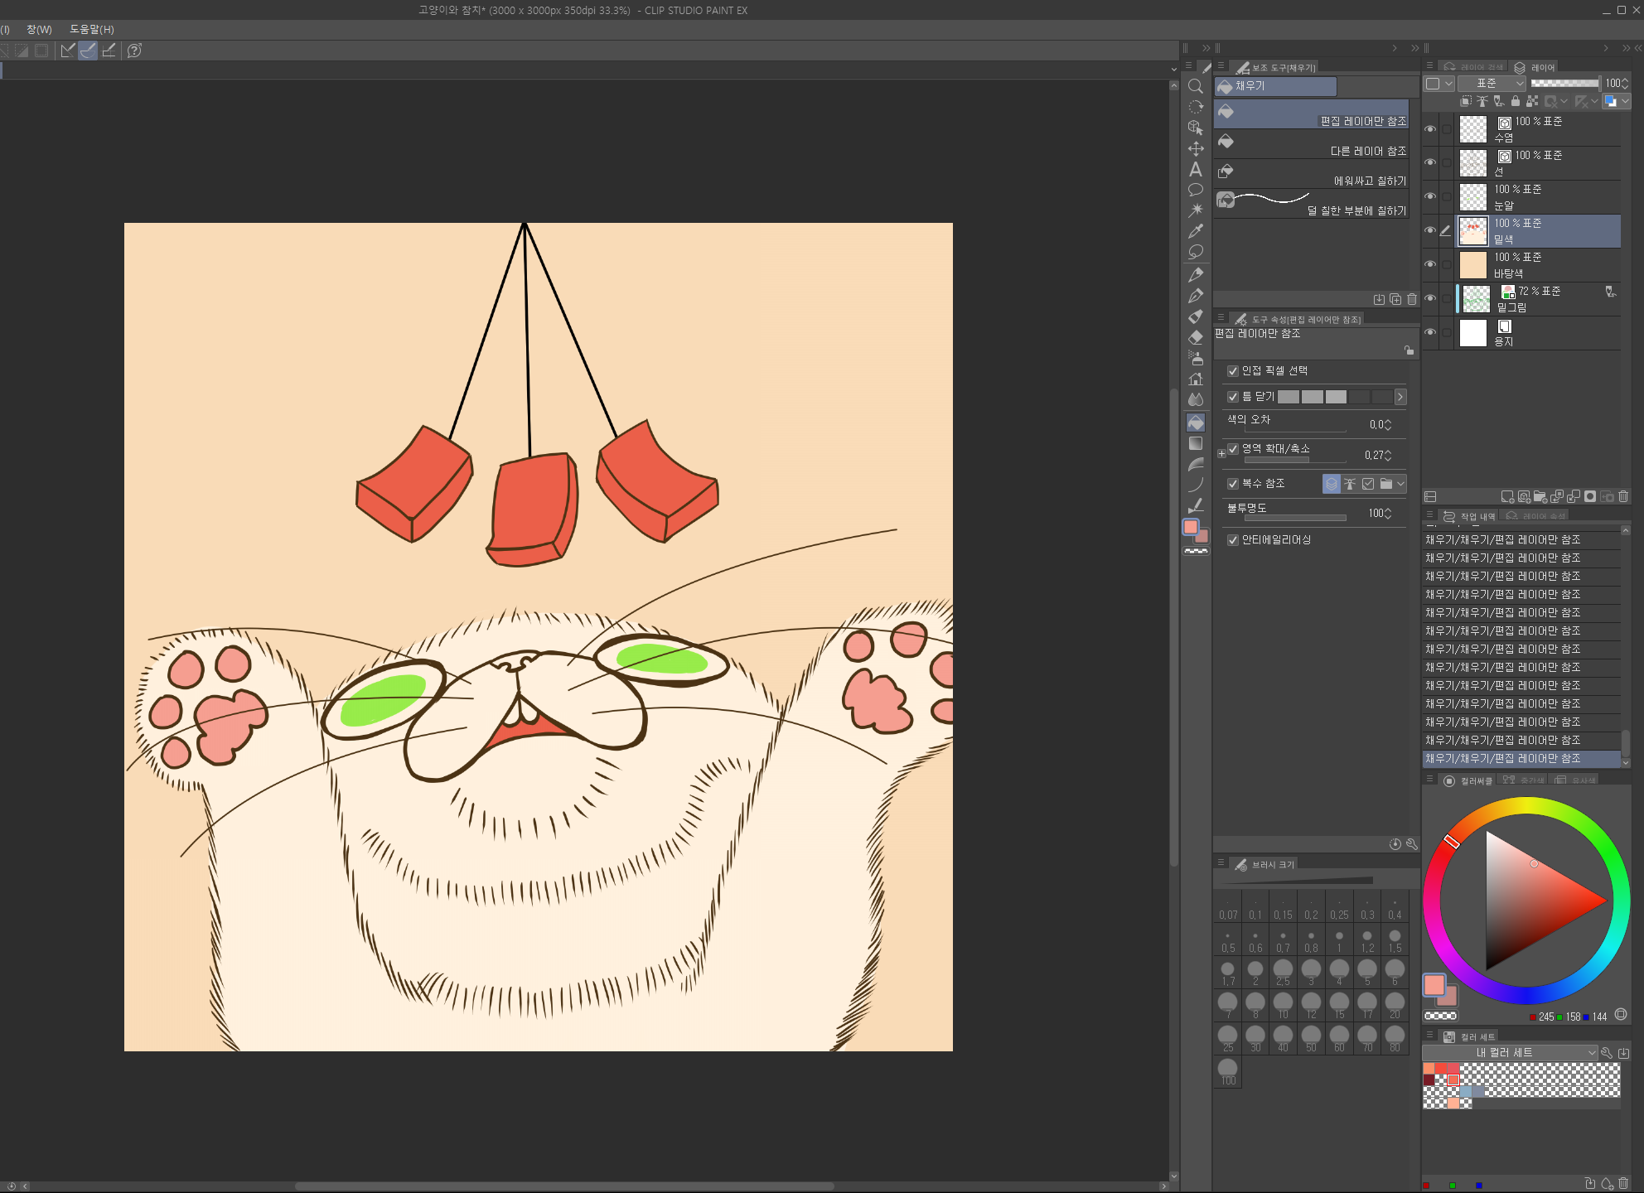Select the Zoom magnifier tool
This screenshot has height=1193, width=1644.
(x=1195, y=86)
